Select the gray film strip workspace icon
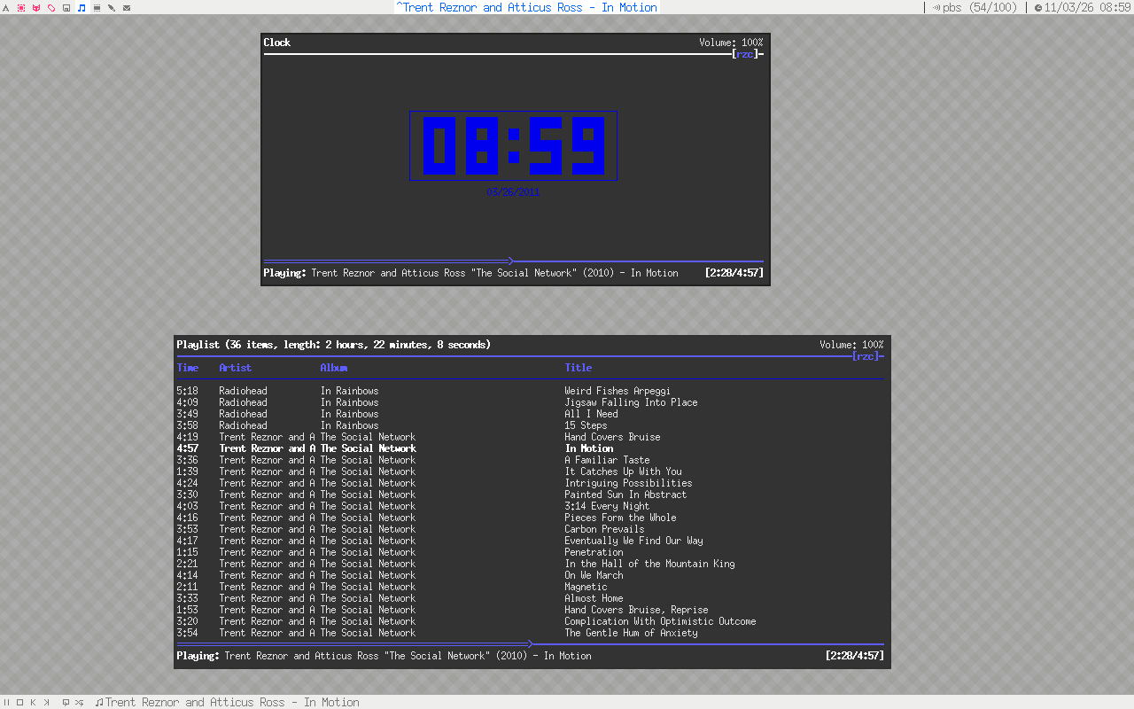The width and height of the screenshot is (1134, 709). (x=97, y=8)
